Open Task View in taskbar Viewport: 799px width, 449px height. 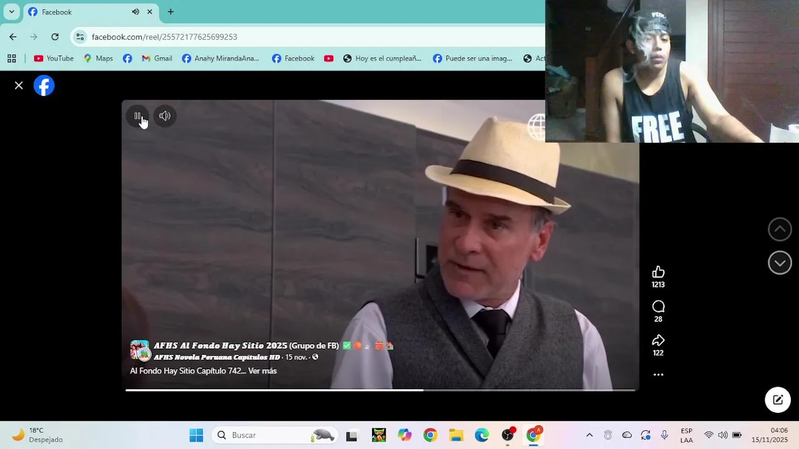pyautogui.click(x=351, y=435)
